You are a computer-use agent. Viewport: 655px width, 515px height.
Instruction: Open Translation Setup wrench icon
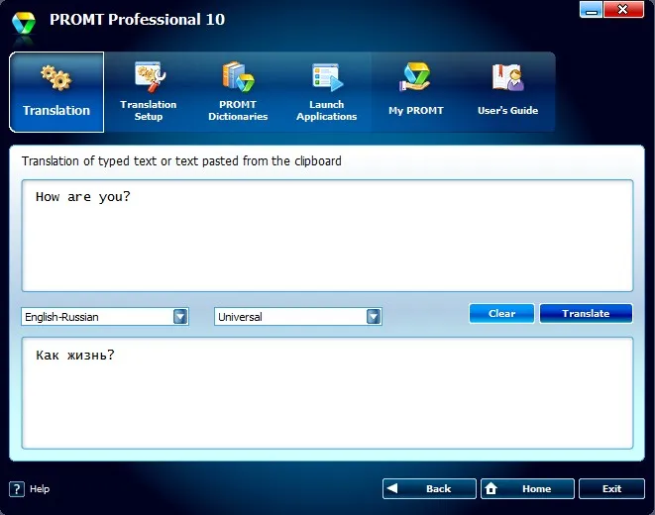pyautogui.click(x=150, y=77)
